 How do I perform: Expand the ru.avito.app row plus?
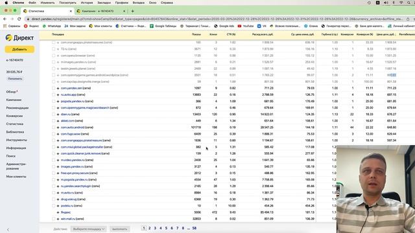pyautogui.click(x=58, y=94)
